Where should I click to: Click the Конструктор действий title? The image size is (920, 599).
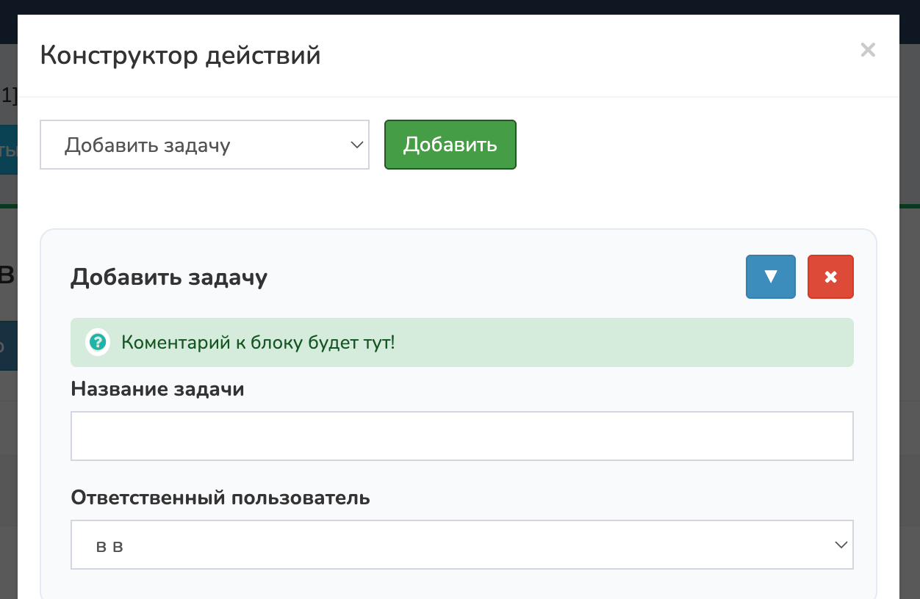coord(180,56)
